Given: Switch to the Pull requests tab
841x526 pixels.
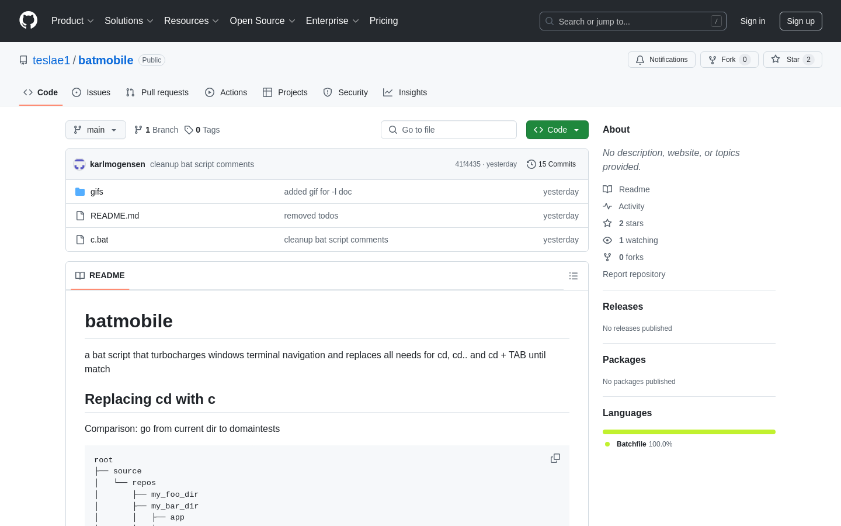Looking at the screenshot, I should 157,92.
